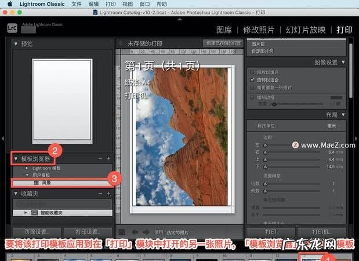The height and width of the screenshot is (261, 359).
Task: Click the minus icon in 模板浏览器 header
Action: point(100,158)
